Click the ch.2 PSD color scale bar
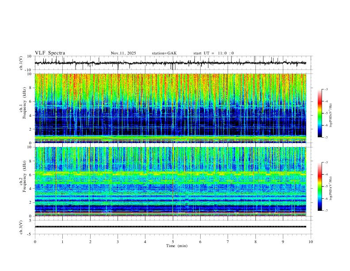The width and height of the screenshot is (350, 271). click(320, 186)
